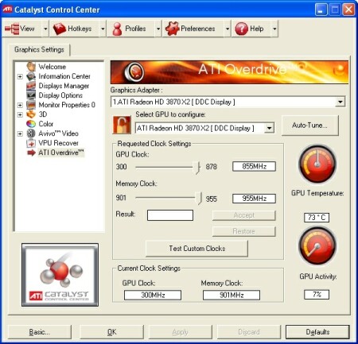Expand the Information Center tree node
This screenshot has width=358, height=344.
pos(20,76)
